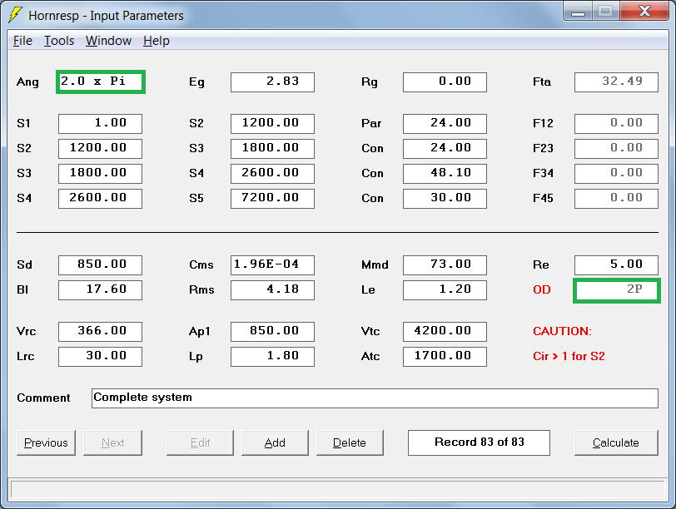Click the Previous record button
The height and width of the screenshot is (509, 676).
click(x=46, y=442)
